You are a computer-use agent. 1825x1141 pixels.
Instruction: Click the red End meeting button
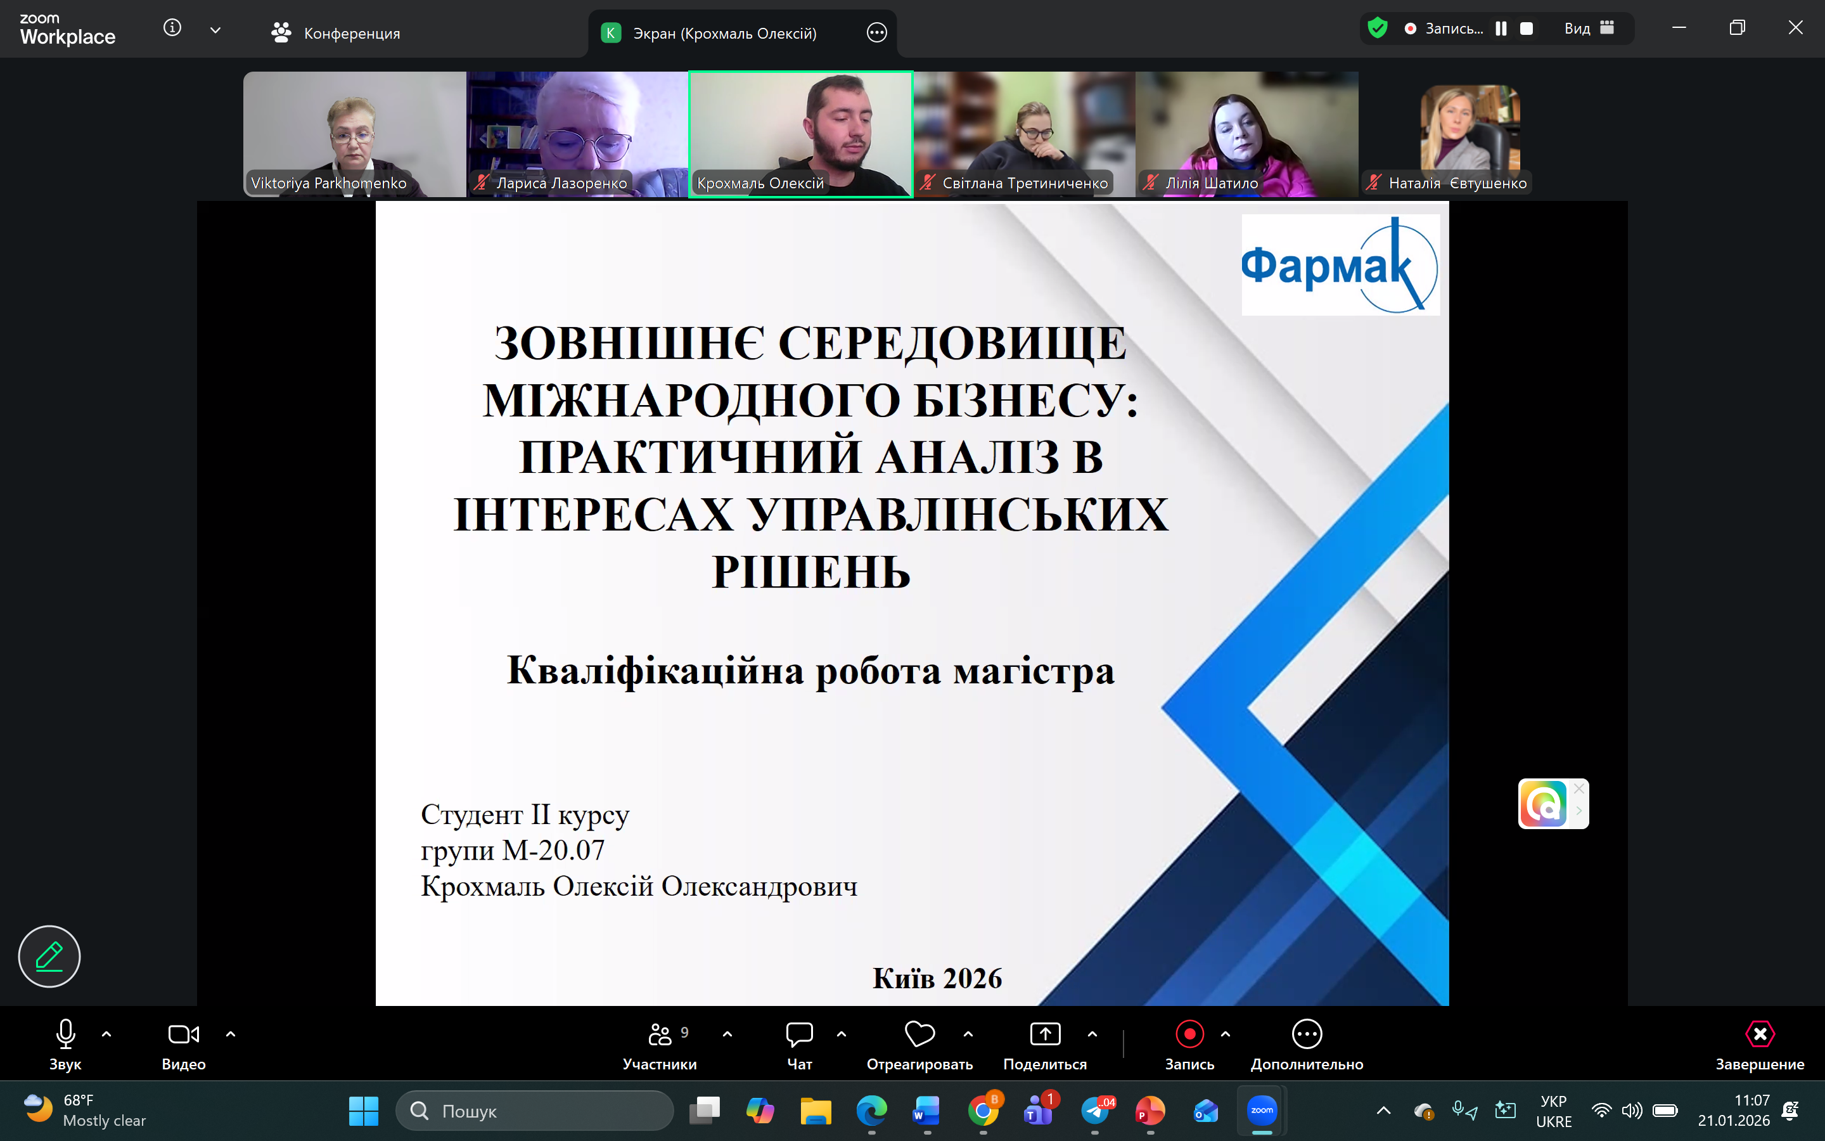[1759, 1034]
